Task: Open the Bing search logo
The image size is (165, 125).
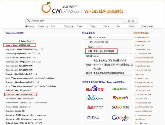Action: click(x=95, y=97)
